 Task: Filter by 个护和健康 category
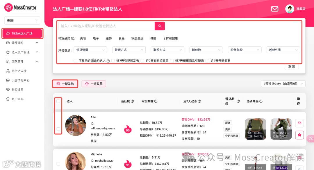170,38
